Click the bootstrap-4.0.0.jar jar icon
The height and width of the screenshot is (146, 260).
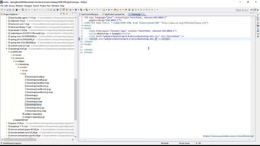pos(9,49)
